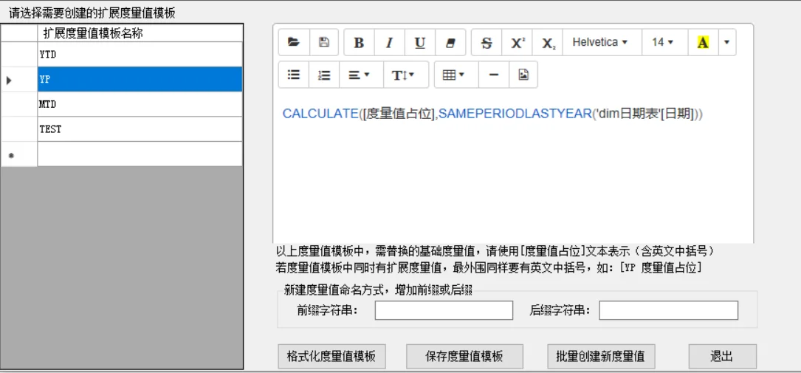Image resolution: width=801 pixels, height=373 pixels.
Task: Insert an ordered numbered list
Action: click(324, 75)
